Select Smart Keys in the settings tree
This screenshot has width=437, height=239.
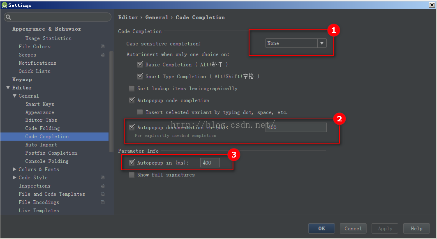(x=40, y=104)
